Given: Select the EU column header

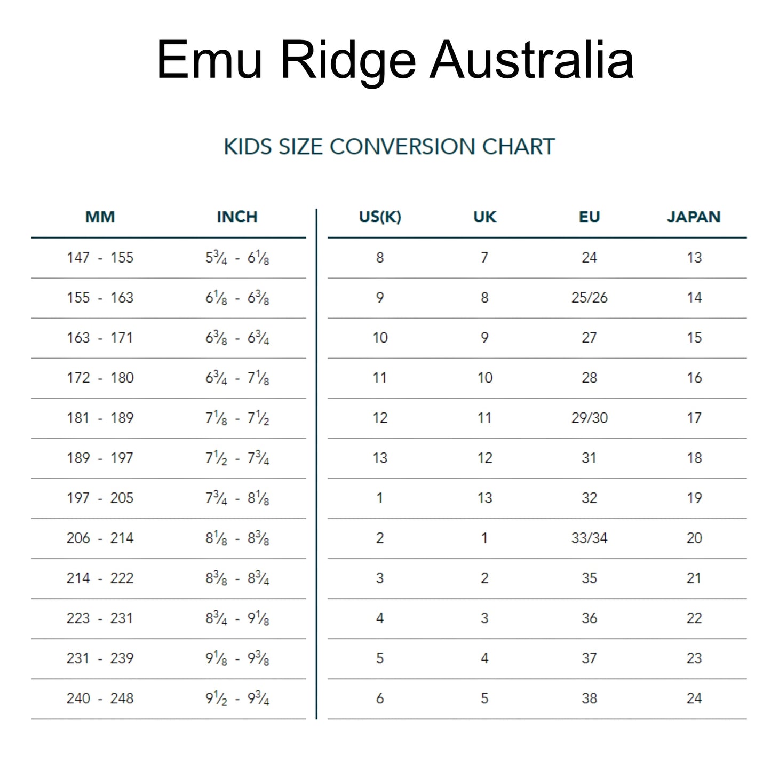Looking at the screenshot, I should tap(589, 217).
